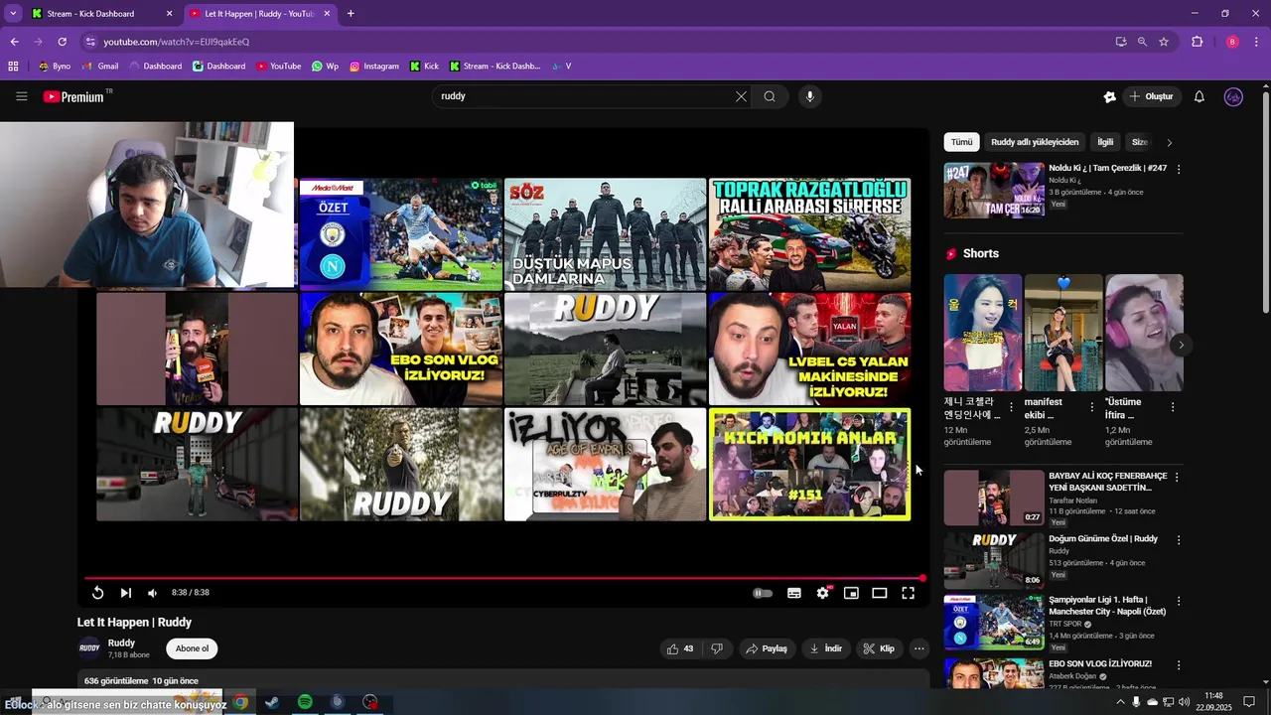Open YouTube notifications bell
The image size is (1271, 715).
click(x=1200, y=96)
